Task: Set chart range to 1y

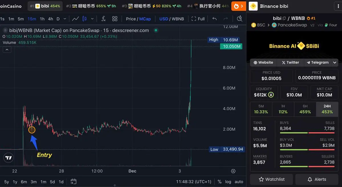Action: tap(15, 182)
